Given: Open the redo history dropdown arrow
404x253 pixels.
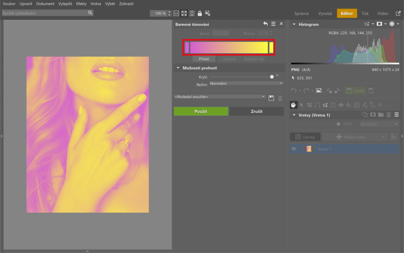Looking at the screenshot, I should pos(312,91).
